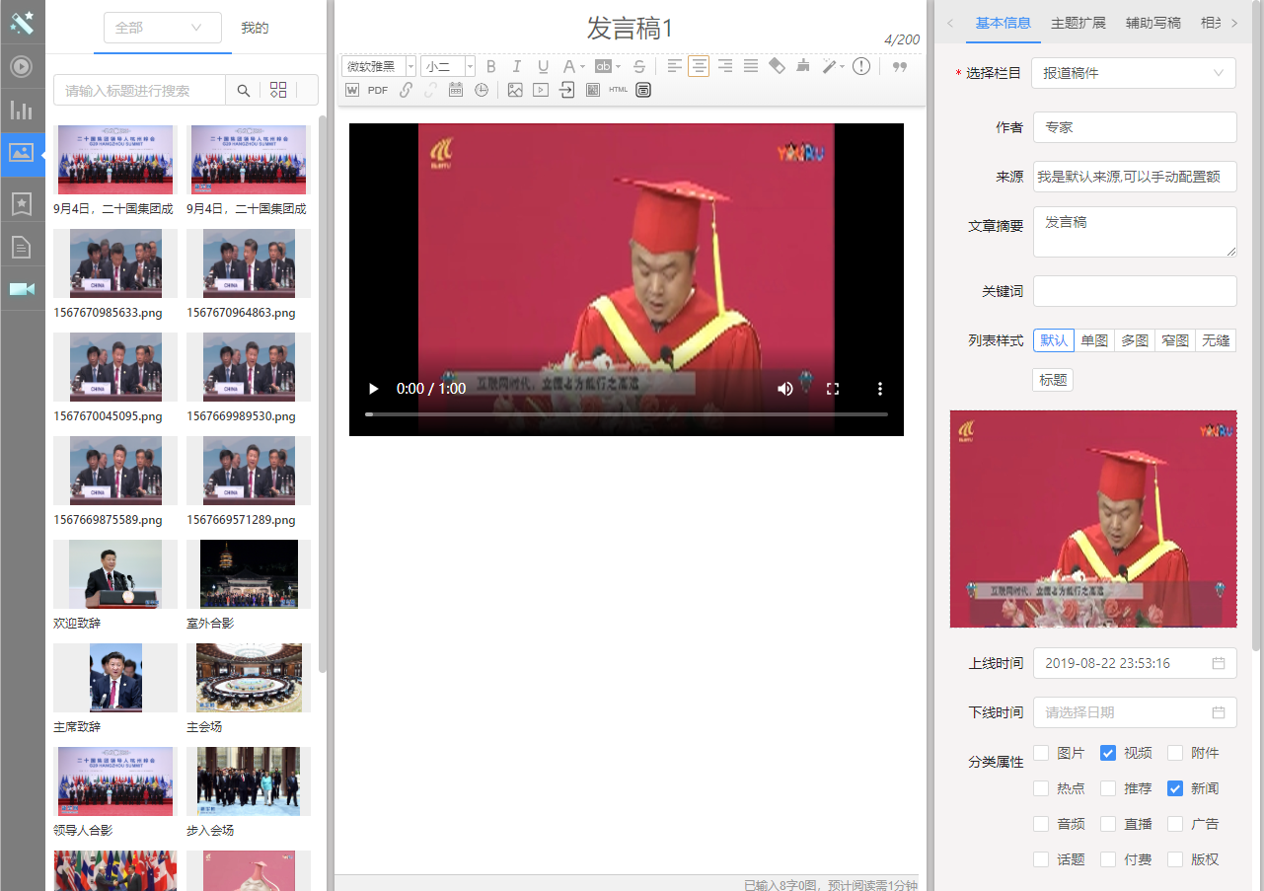Click the eraser clear-format icon

coord(777,66)
